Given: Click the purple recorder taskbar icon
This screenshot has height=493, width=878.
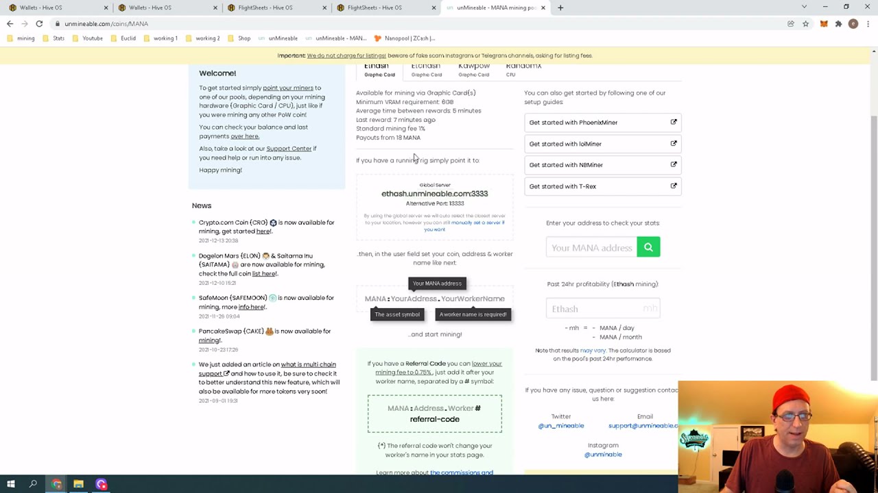Looking at the screenshot, I should pyautogui.click(x=102, y=484).
